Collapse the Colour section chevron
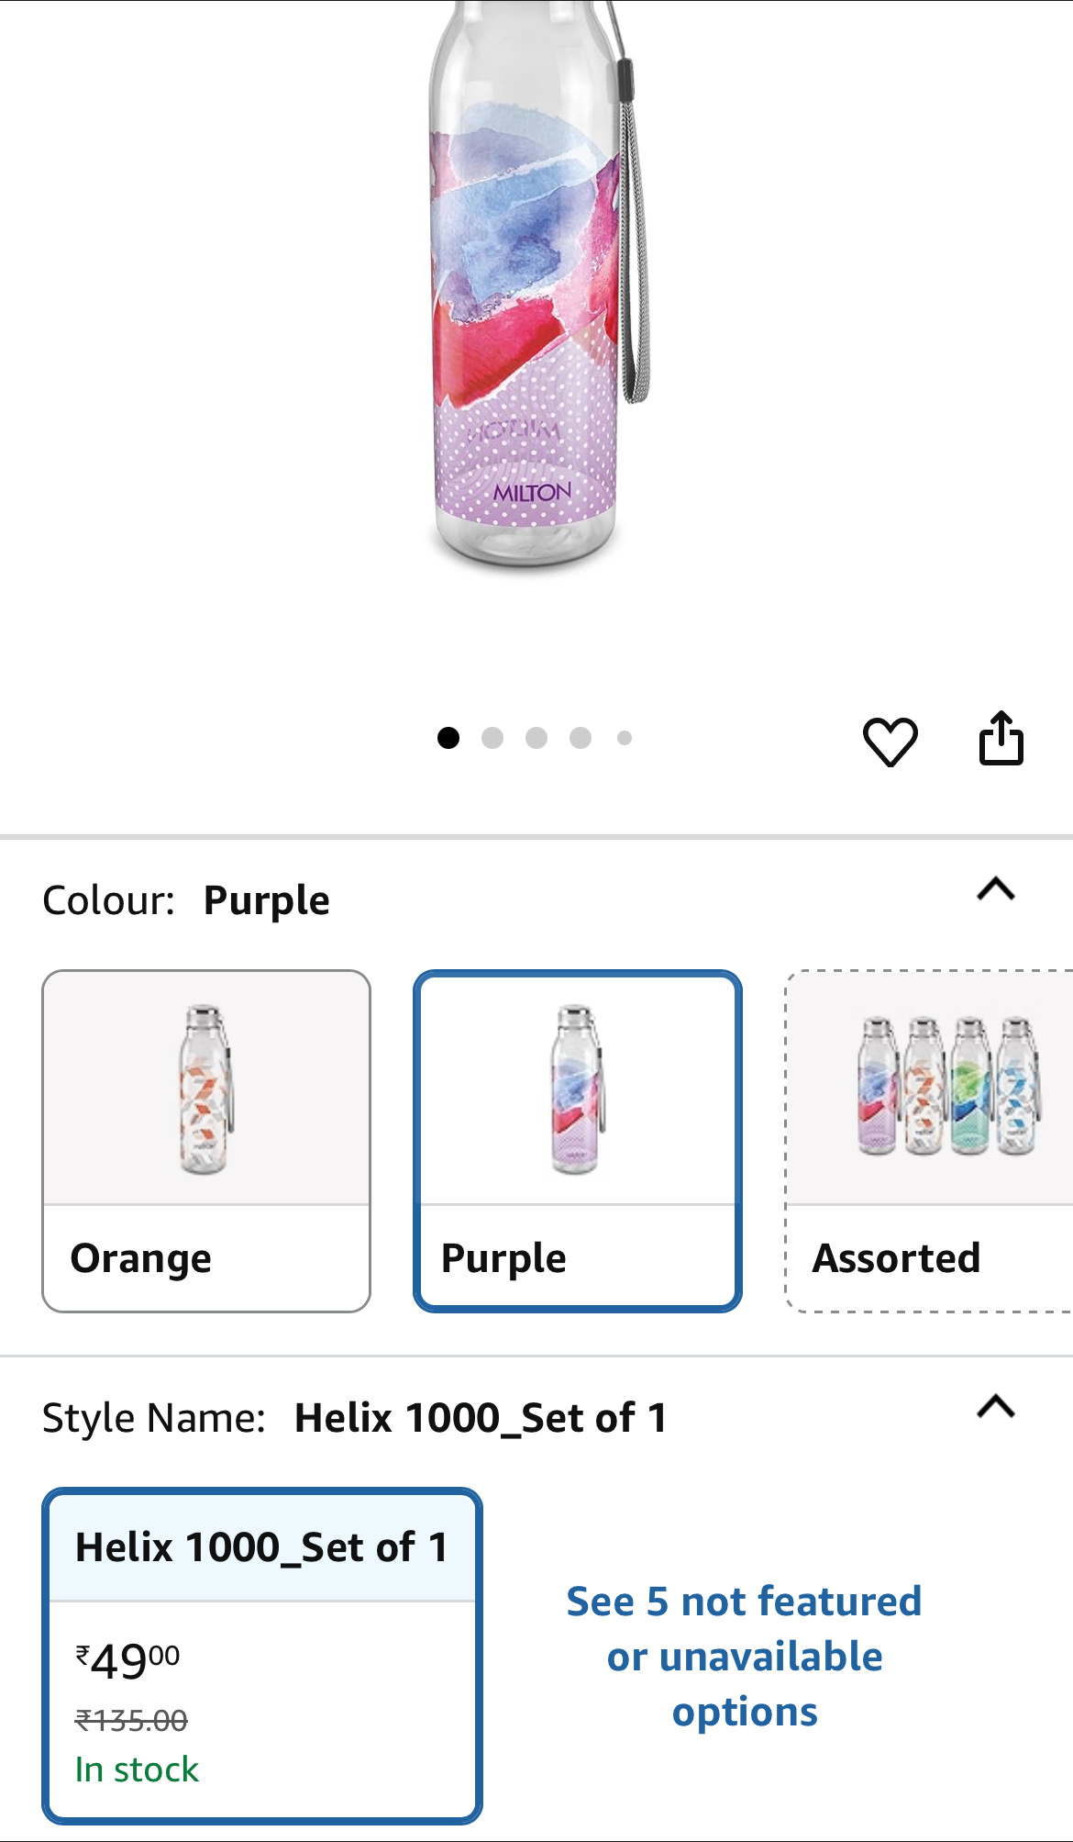Screen dimensions: 1073x1842 pos(996,889)
